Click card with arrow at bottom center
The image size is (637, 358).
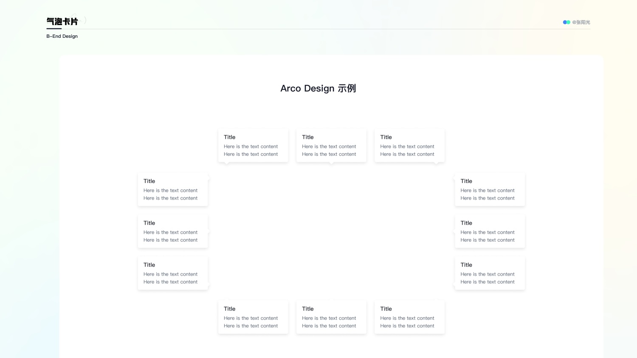click(x=331, y=145)
